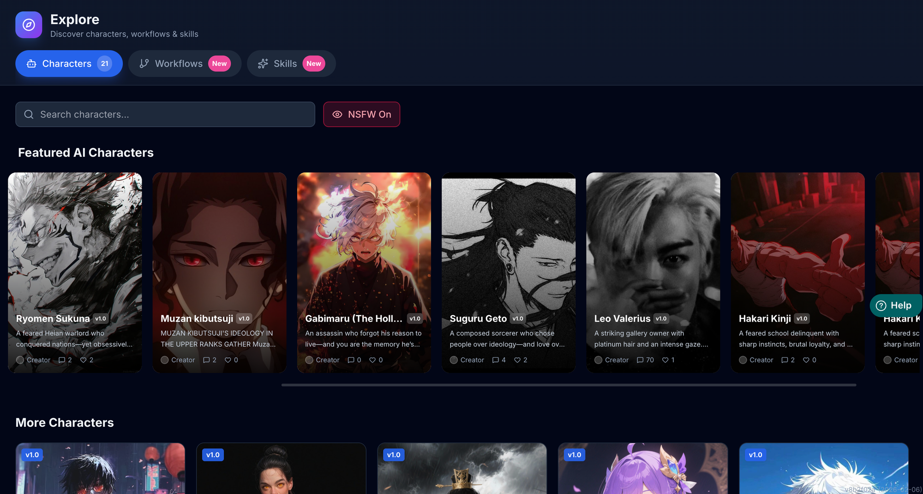
Task: Click the comment icon on Muzan kibutsuji card
Action: click(206, 360)
